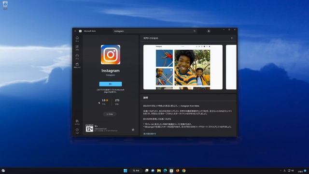Open the Home section in Store sidebar
The width and height of the screenshot is (309, 174).
[77, 39]
